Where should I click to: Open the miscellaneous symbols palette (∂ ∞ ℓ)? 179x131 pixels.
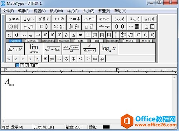[120, 19]
